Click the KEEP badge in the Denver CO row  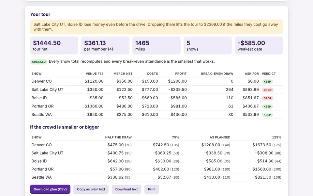point(267,82)
